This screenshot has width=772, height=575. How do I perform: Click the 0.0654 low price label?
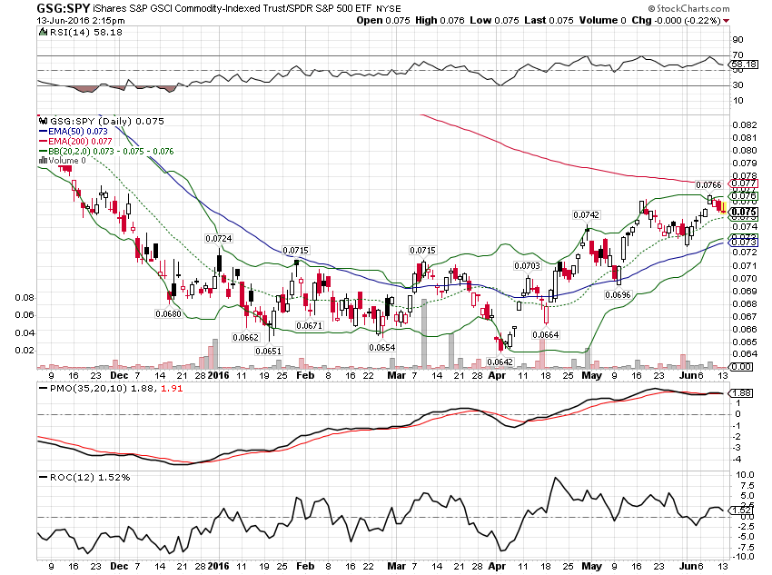point(382,348)
